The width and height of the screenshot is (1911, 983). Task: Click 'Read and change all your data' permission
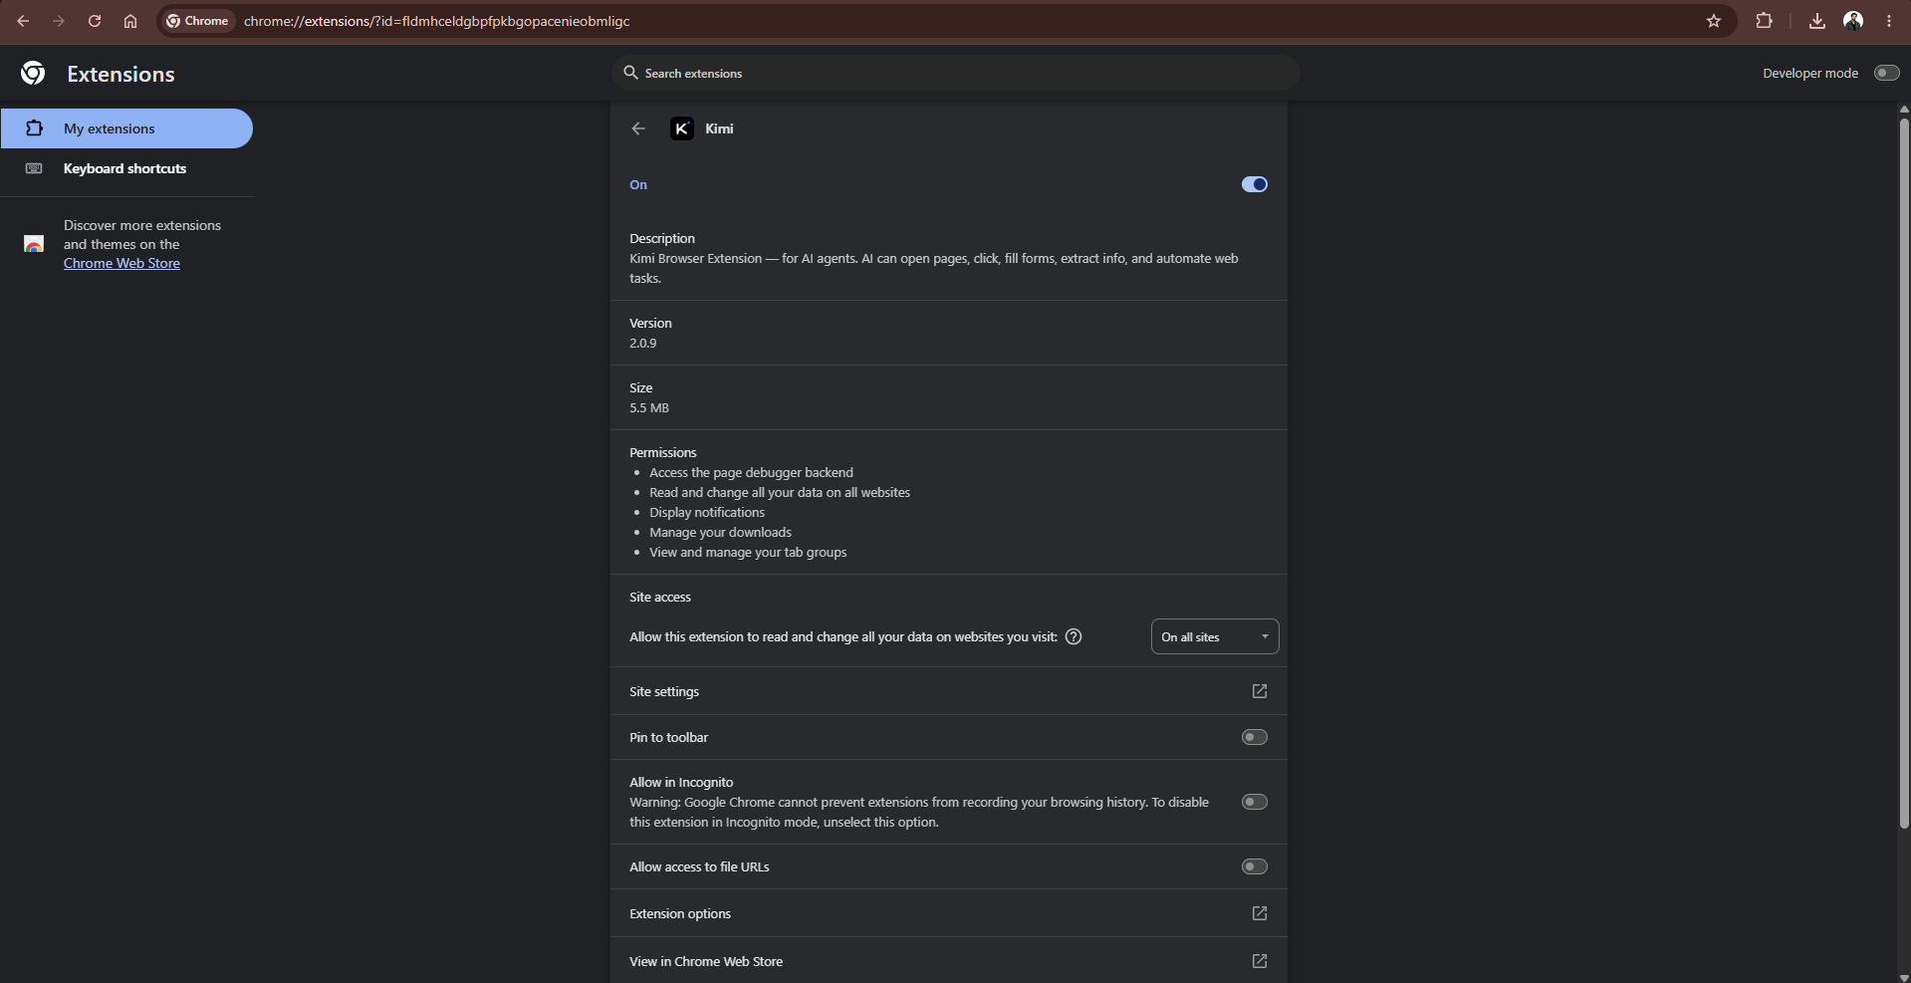780,492
